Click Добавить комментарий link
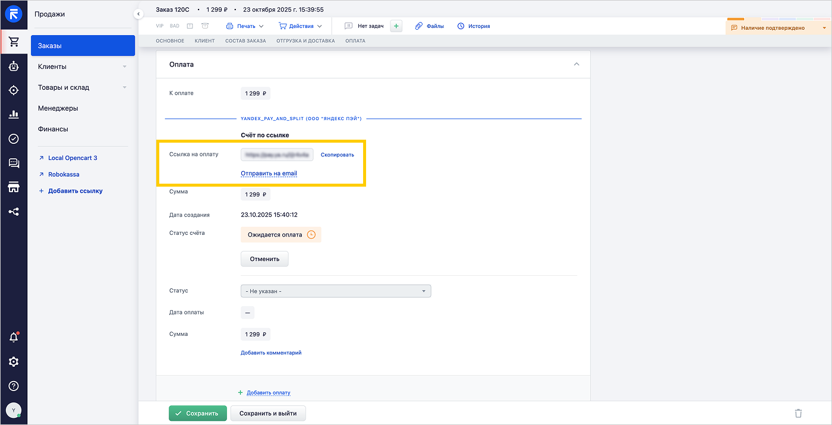This screenshot has height=425, width=832. [x=271, y=352]
